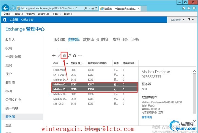Refresh the database list
Viewport: 198px width, 133px height.
click(x=75, y=56)
